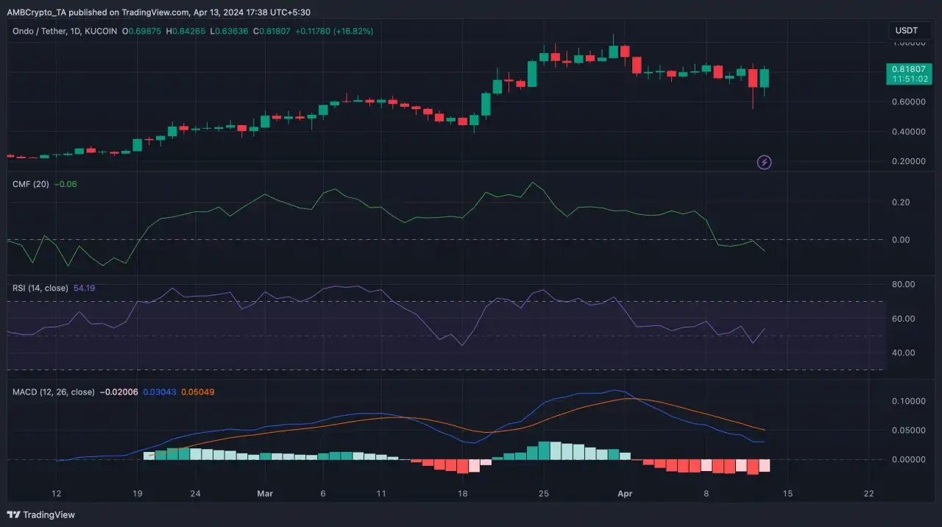Click the TradingView logo
The height and width of the screenshot is (527, 942).
coord(41,514)
